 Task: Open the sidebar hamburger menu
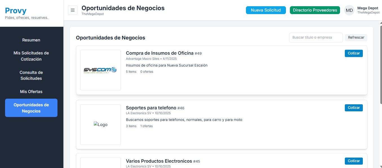[x=73, y=10]
